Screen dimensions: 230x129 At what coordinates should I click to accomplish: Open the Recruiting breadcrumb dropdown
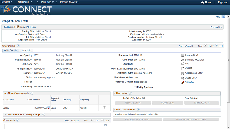coord(47,2)
